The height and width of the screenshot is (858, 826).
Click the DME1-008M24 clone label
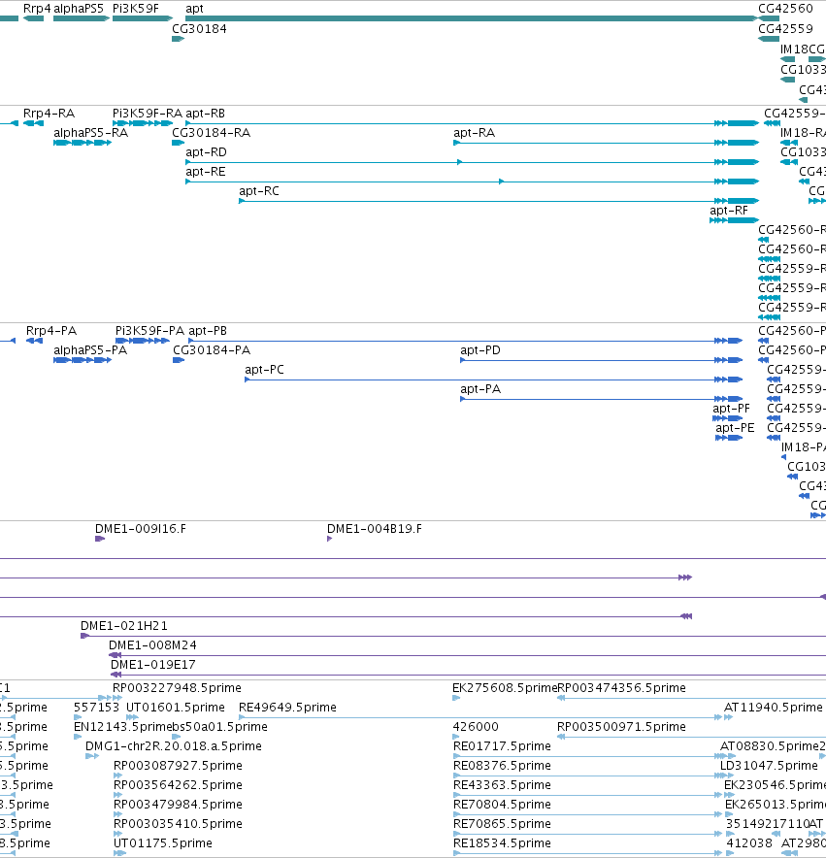point(152,645)
